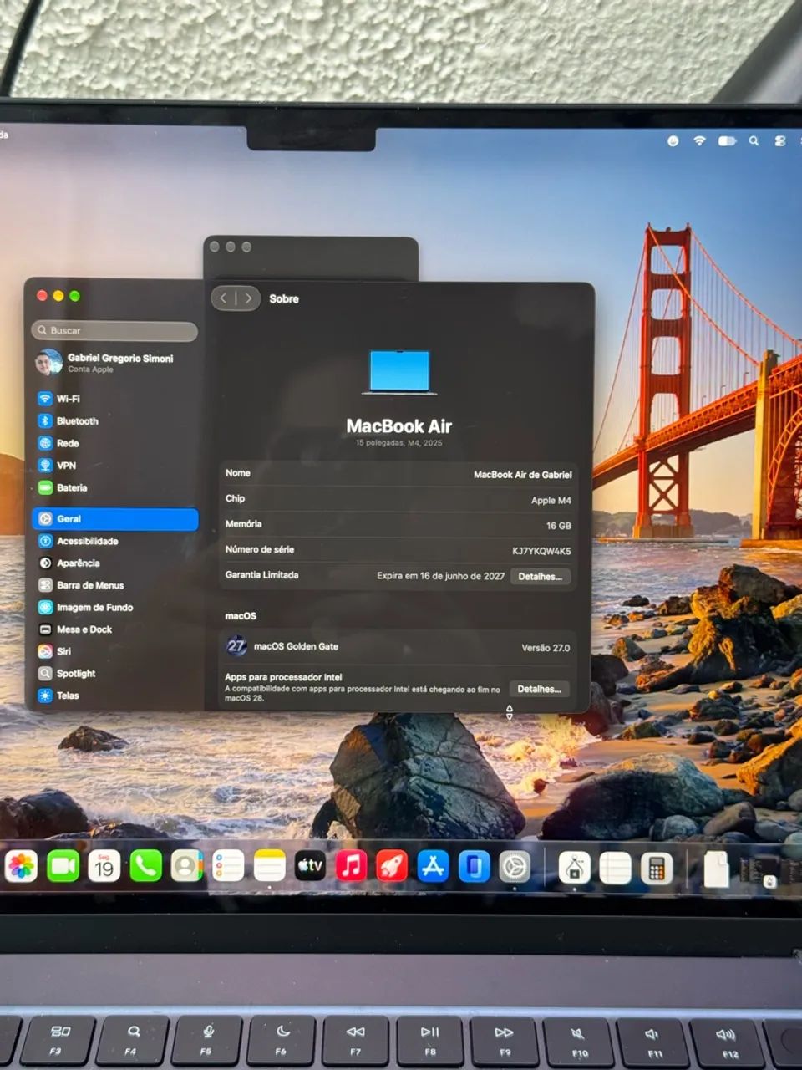This screenshot has height=1070, width=802.
Task: Click the Apple M4 chip value
Action: coord(551,501)
